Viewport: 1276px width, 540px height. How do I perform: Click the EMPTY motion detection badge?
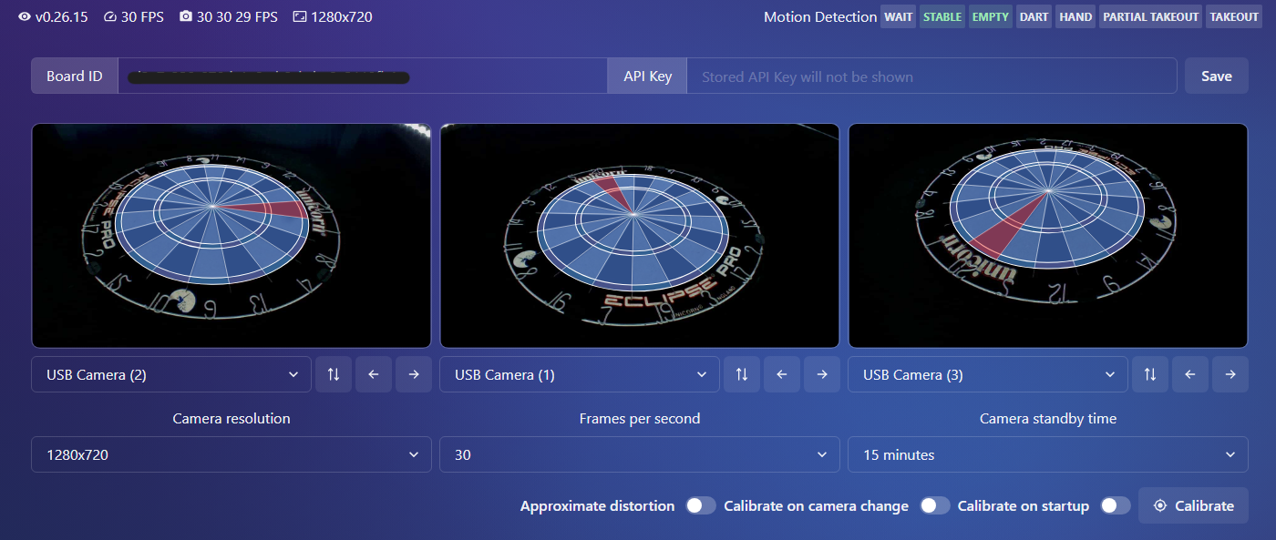[991, 17]
